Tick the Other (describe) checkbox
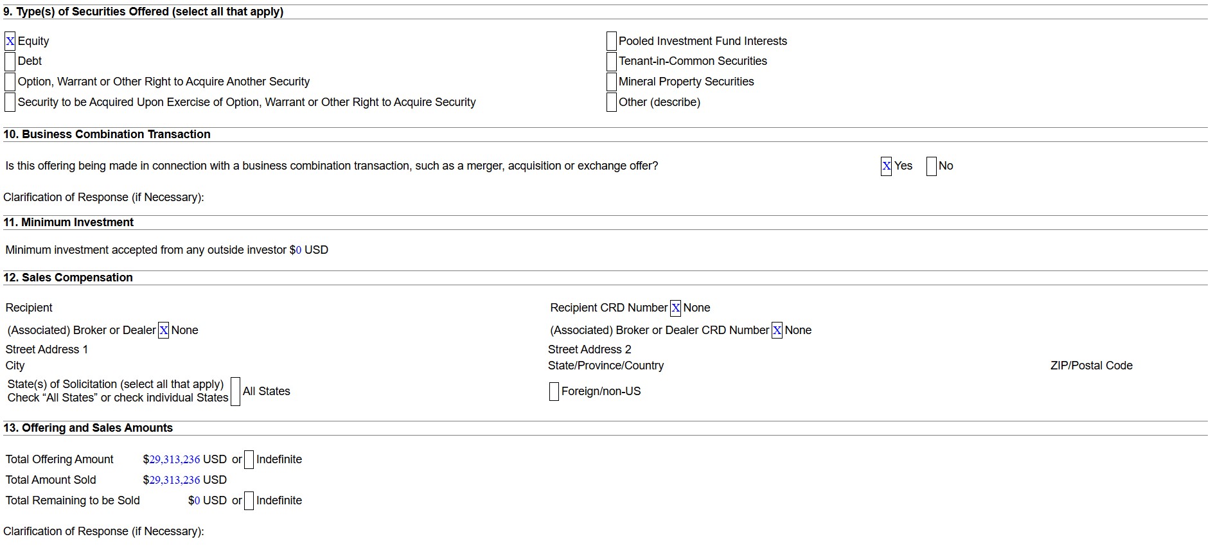 [x=611, y=103]
